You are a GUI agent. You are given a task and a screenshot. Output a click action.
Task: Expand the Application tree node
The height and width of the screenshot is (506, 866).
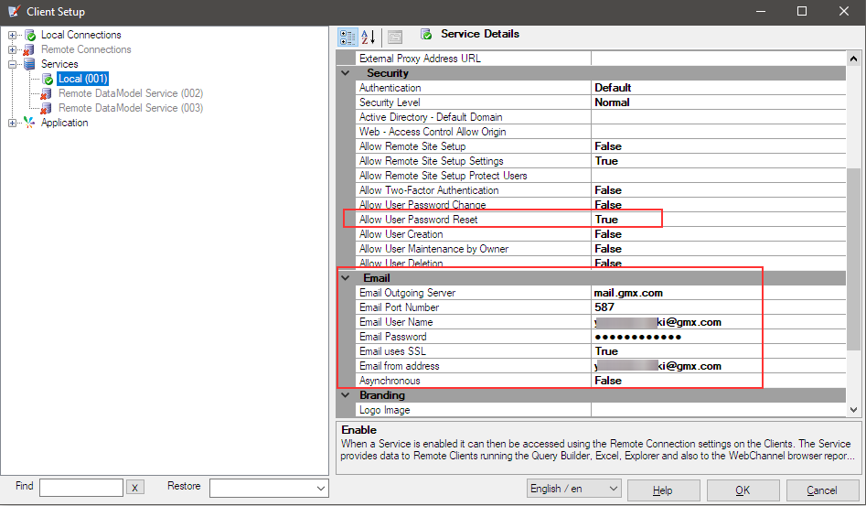(12, 123)
